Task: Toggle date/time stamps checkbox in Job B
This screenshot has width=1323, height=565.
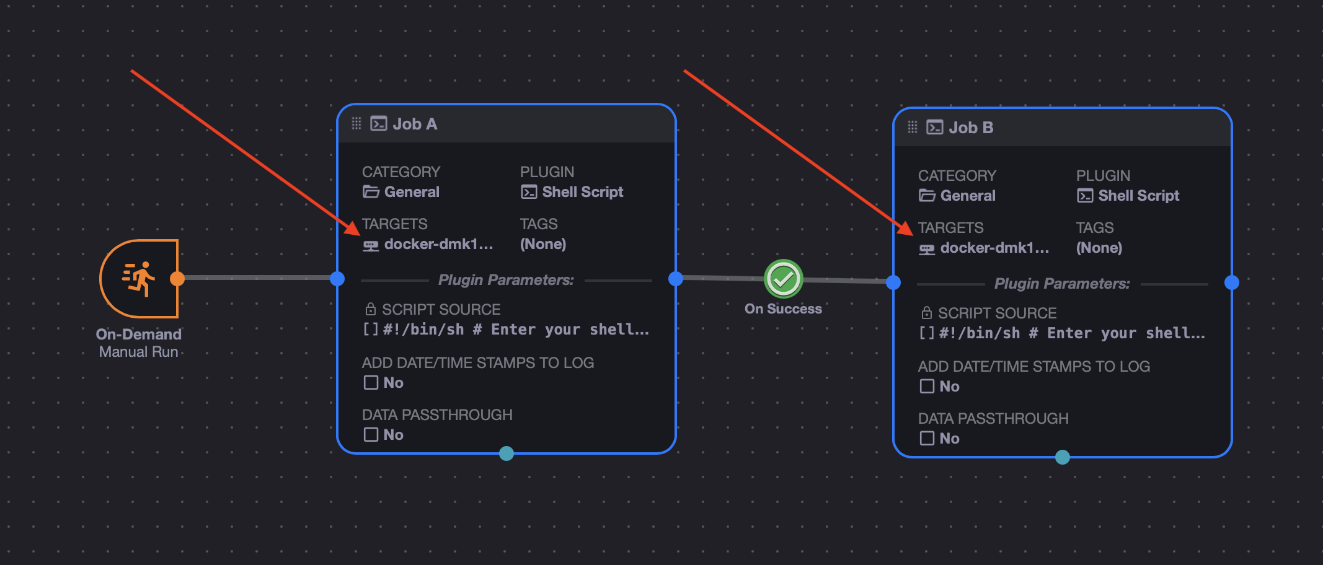Action: point(927,386)
